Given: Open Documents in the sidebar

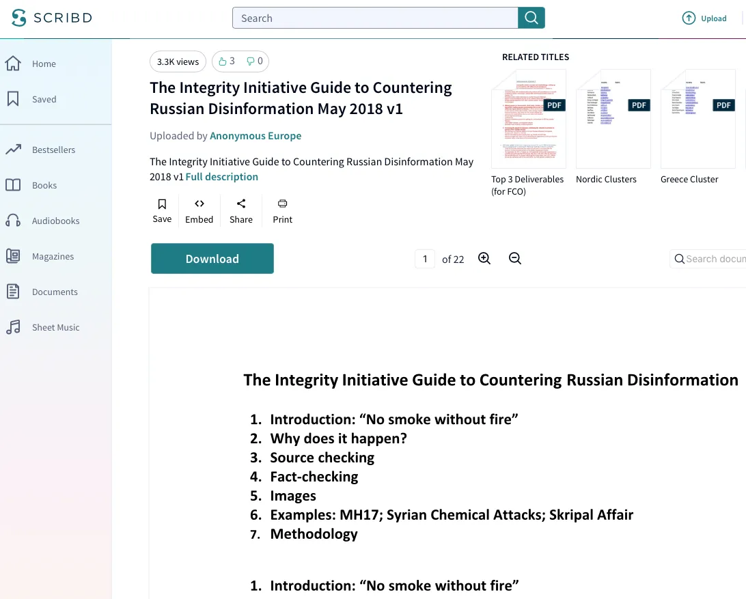Looking at the screenshot, I should pyautogui.click(x=55, y=292).
